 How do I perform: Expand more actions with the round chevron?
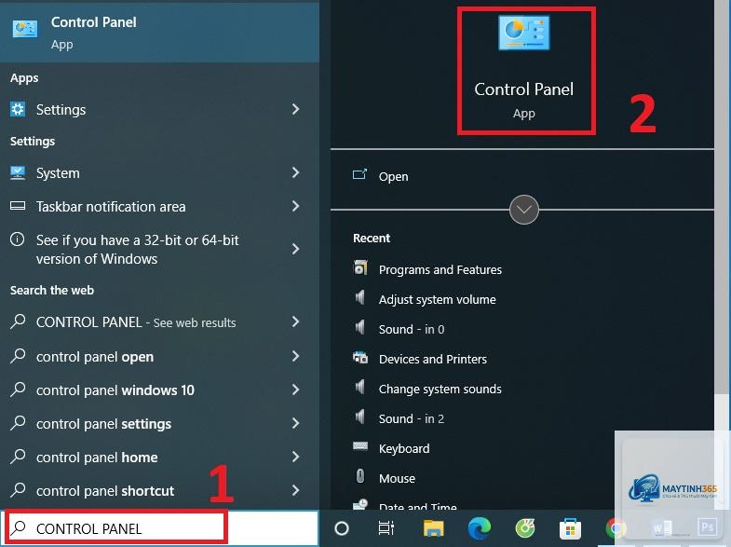(524, 210)
